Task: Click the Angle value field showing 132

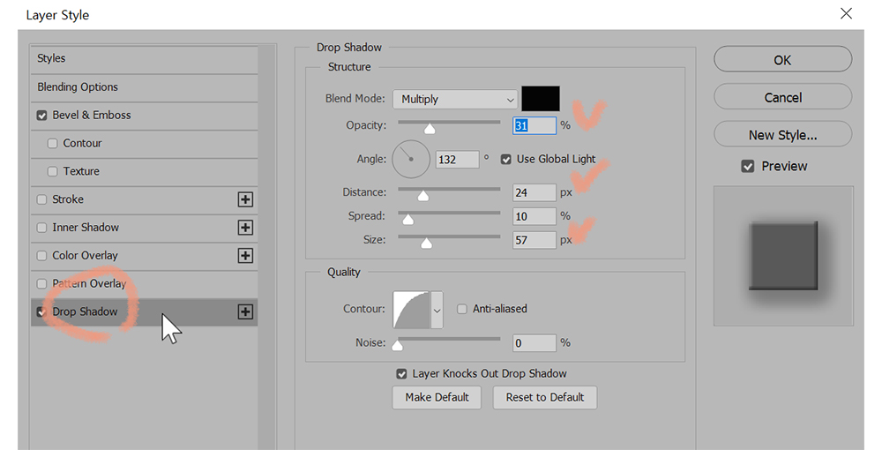Action: pos(458,160)
